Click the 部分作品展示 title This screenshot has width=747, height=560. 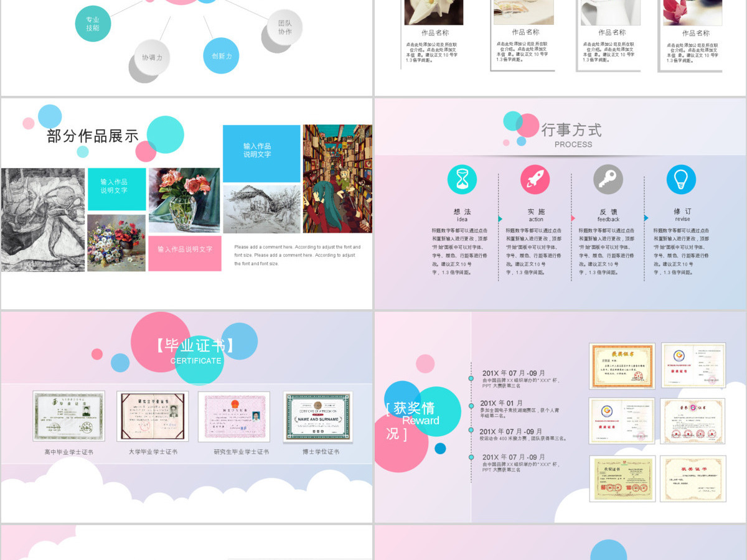point(93,136)
